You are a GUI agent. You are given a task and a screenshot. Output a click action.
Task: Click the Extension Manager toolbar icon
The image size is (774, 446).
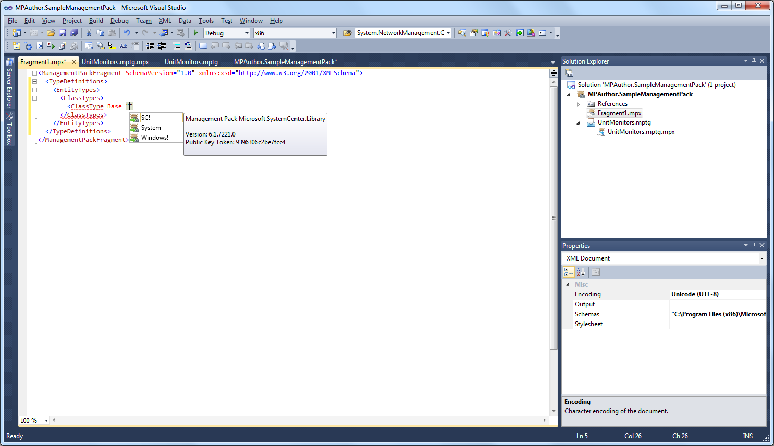pyautogui.click(x=531, y=33)
